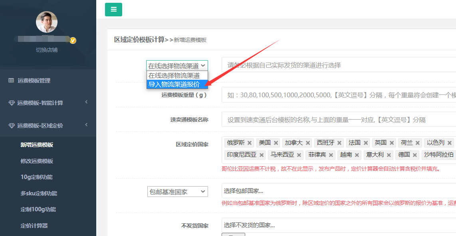The image size is (456, 236).
Task: Click 新增运费模板 breadcrumb text
Action: click(190, 40)
